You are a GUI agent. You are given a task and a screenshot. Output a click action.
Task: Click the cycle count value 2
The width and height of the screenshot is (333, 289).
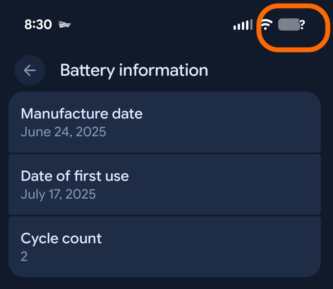tap(24, 257)
